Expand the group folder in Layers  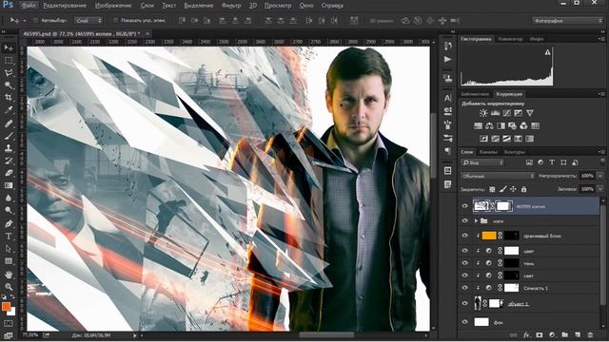tap(476, 221)
